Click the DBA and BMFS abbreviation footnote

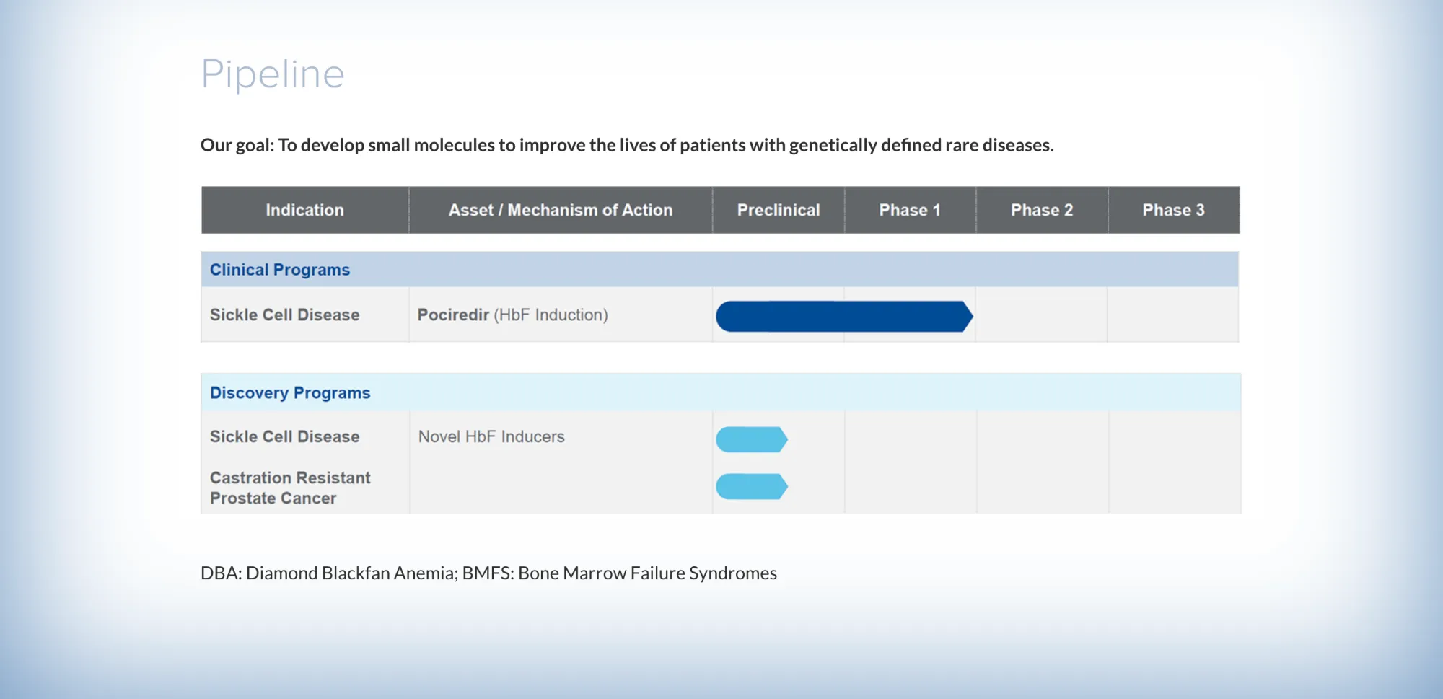tap(488, 573)
